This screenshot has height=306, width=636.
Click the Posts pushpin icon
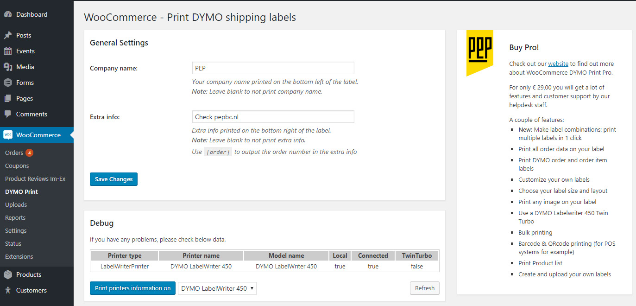click(8, 35)
